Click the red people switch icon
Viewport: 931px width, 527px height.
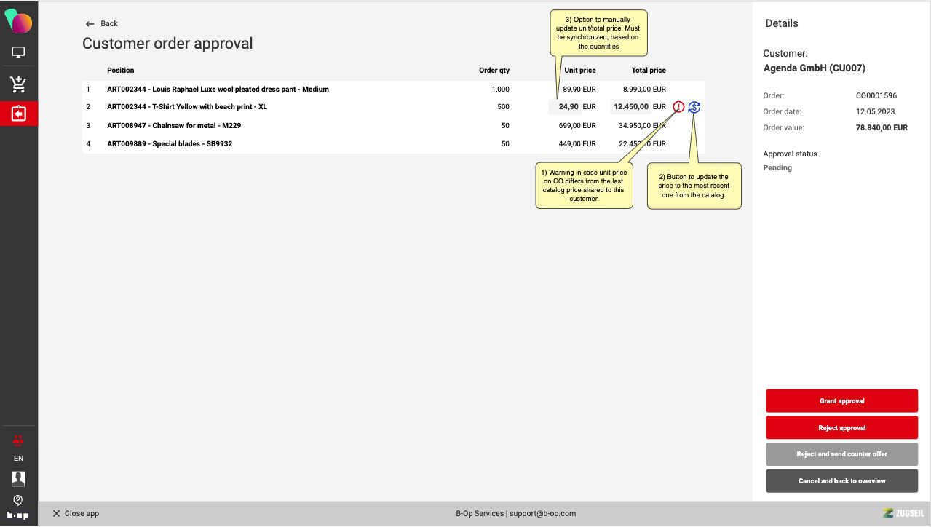tap(19, 440)
